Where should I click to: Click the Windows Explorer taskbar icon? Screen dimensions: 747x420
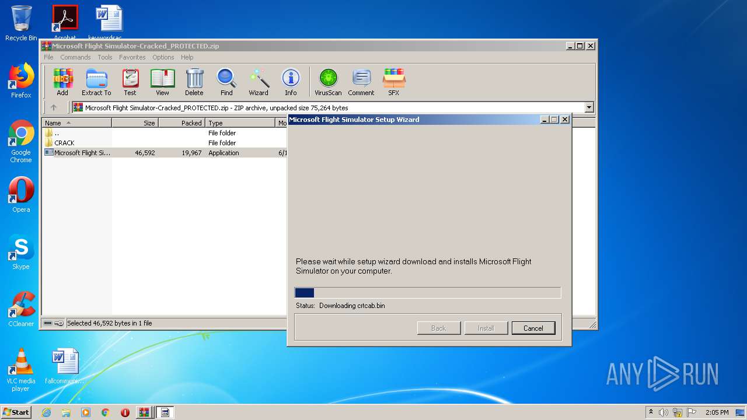[66, 412]
